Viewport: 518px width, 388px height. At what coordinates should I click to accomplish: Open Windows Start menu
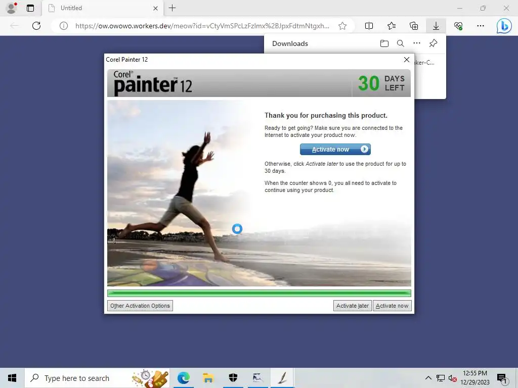12,378
